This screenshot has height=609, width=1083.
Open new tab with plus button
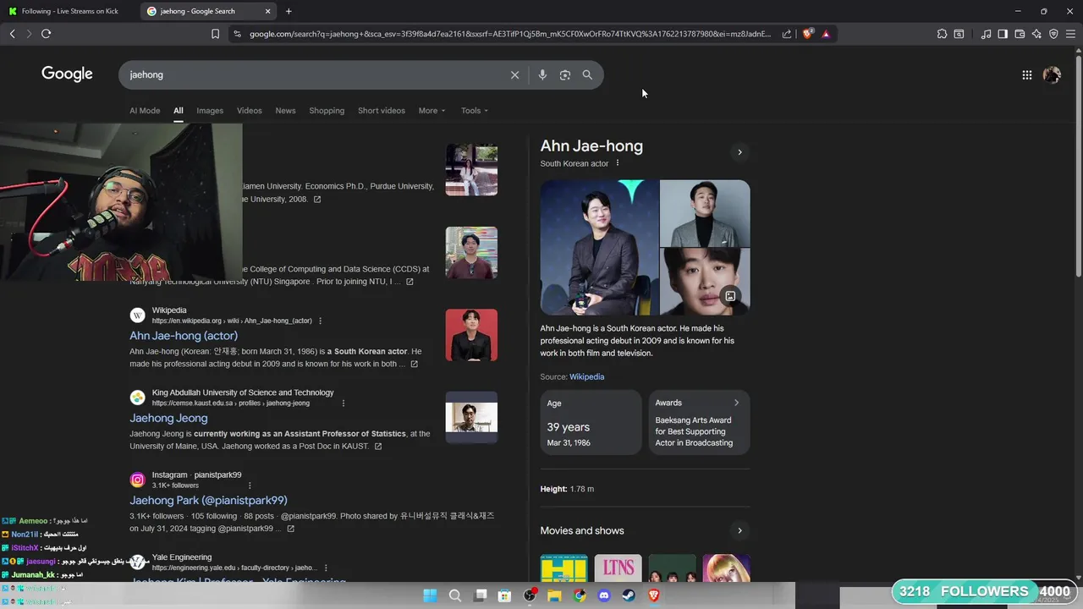[x=289, y=11]
